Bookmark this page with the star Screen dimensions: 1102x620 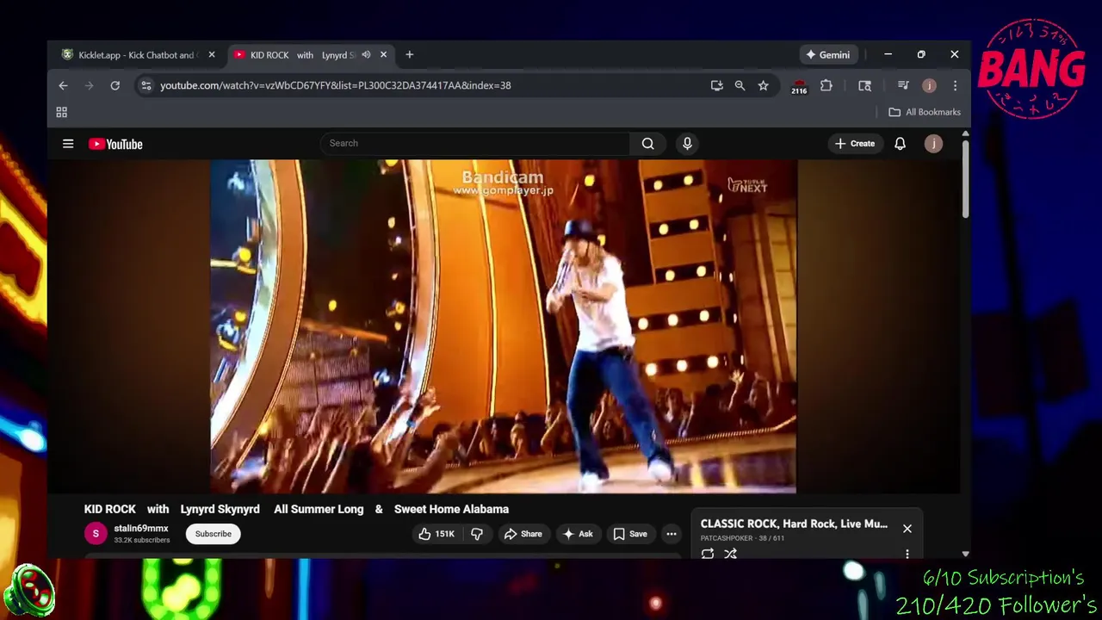[x=763, y=85]
